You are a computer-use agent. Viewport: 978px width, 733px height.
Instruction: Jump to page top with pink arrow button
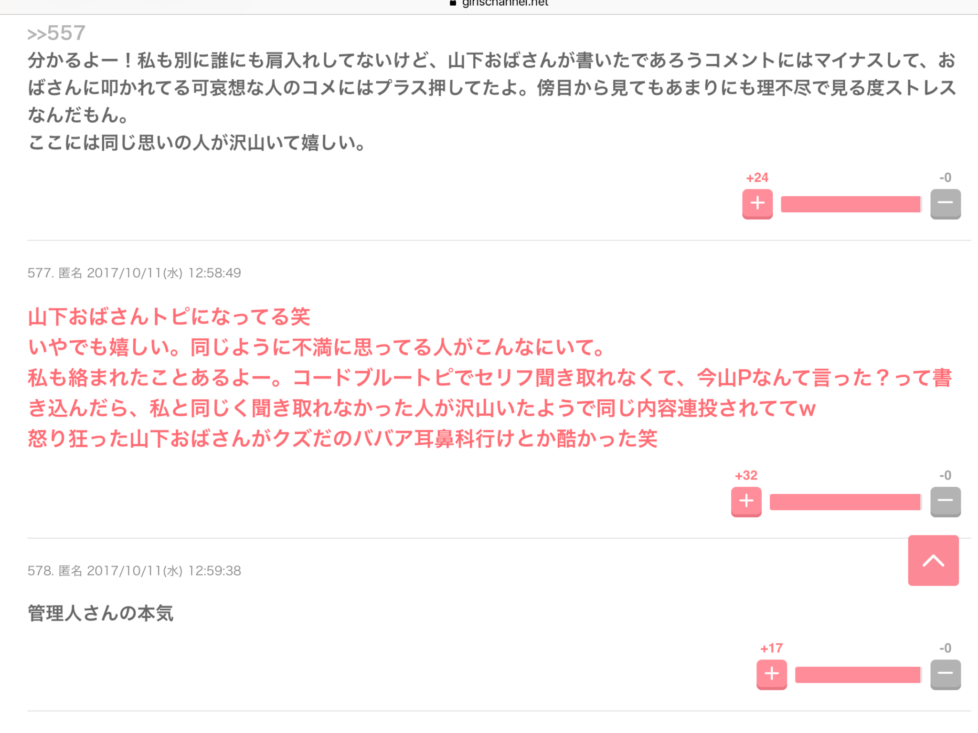click(933, 560)
